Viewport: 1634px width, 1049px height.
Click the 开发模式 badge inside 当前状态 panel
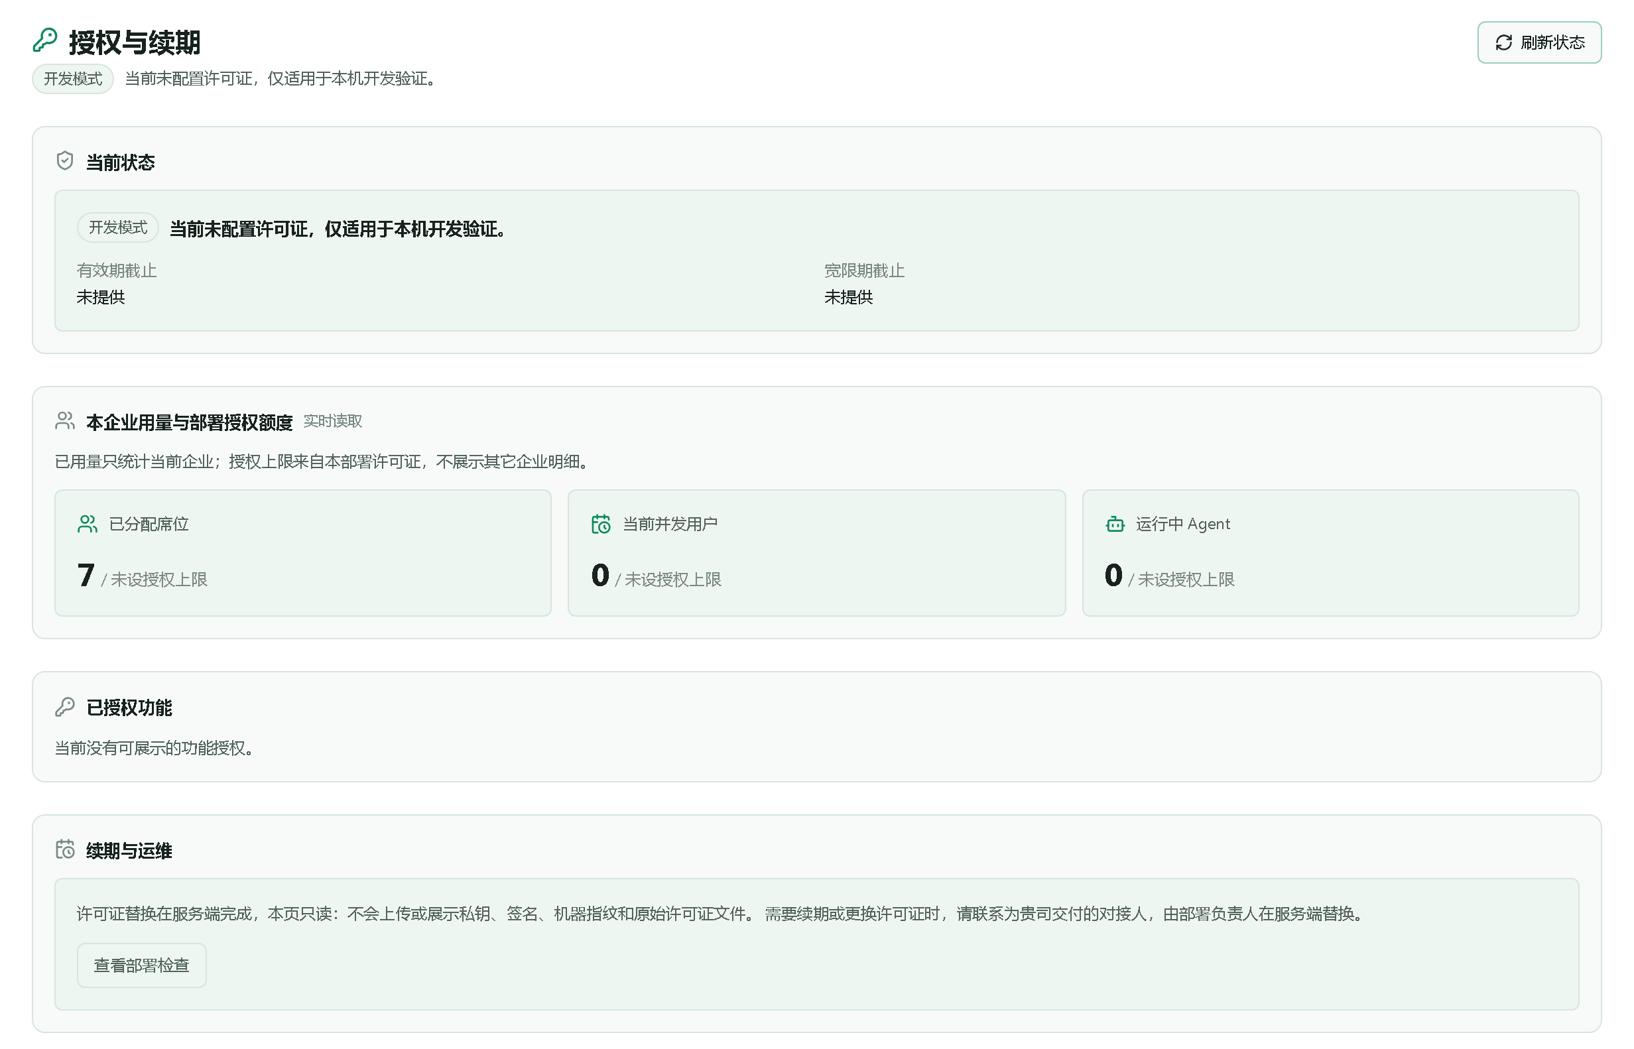point(118,227)
